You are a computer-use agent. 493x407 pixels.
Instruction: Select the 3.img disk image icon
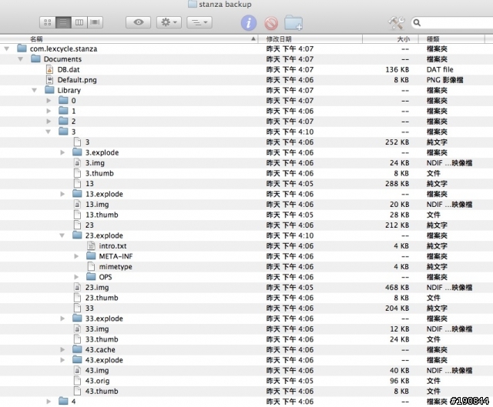(77, 162)
